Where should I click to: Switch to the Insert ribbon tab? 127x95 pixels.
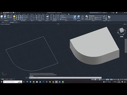[28, 14]
